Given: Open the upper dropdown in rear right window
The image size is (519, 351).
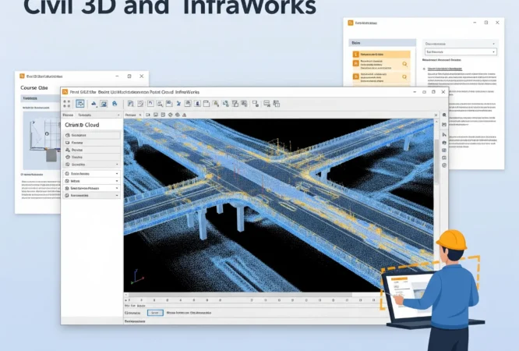Looking at the screenshot, I should point(460,44).
